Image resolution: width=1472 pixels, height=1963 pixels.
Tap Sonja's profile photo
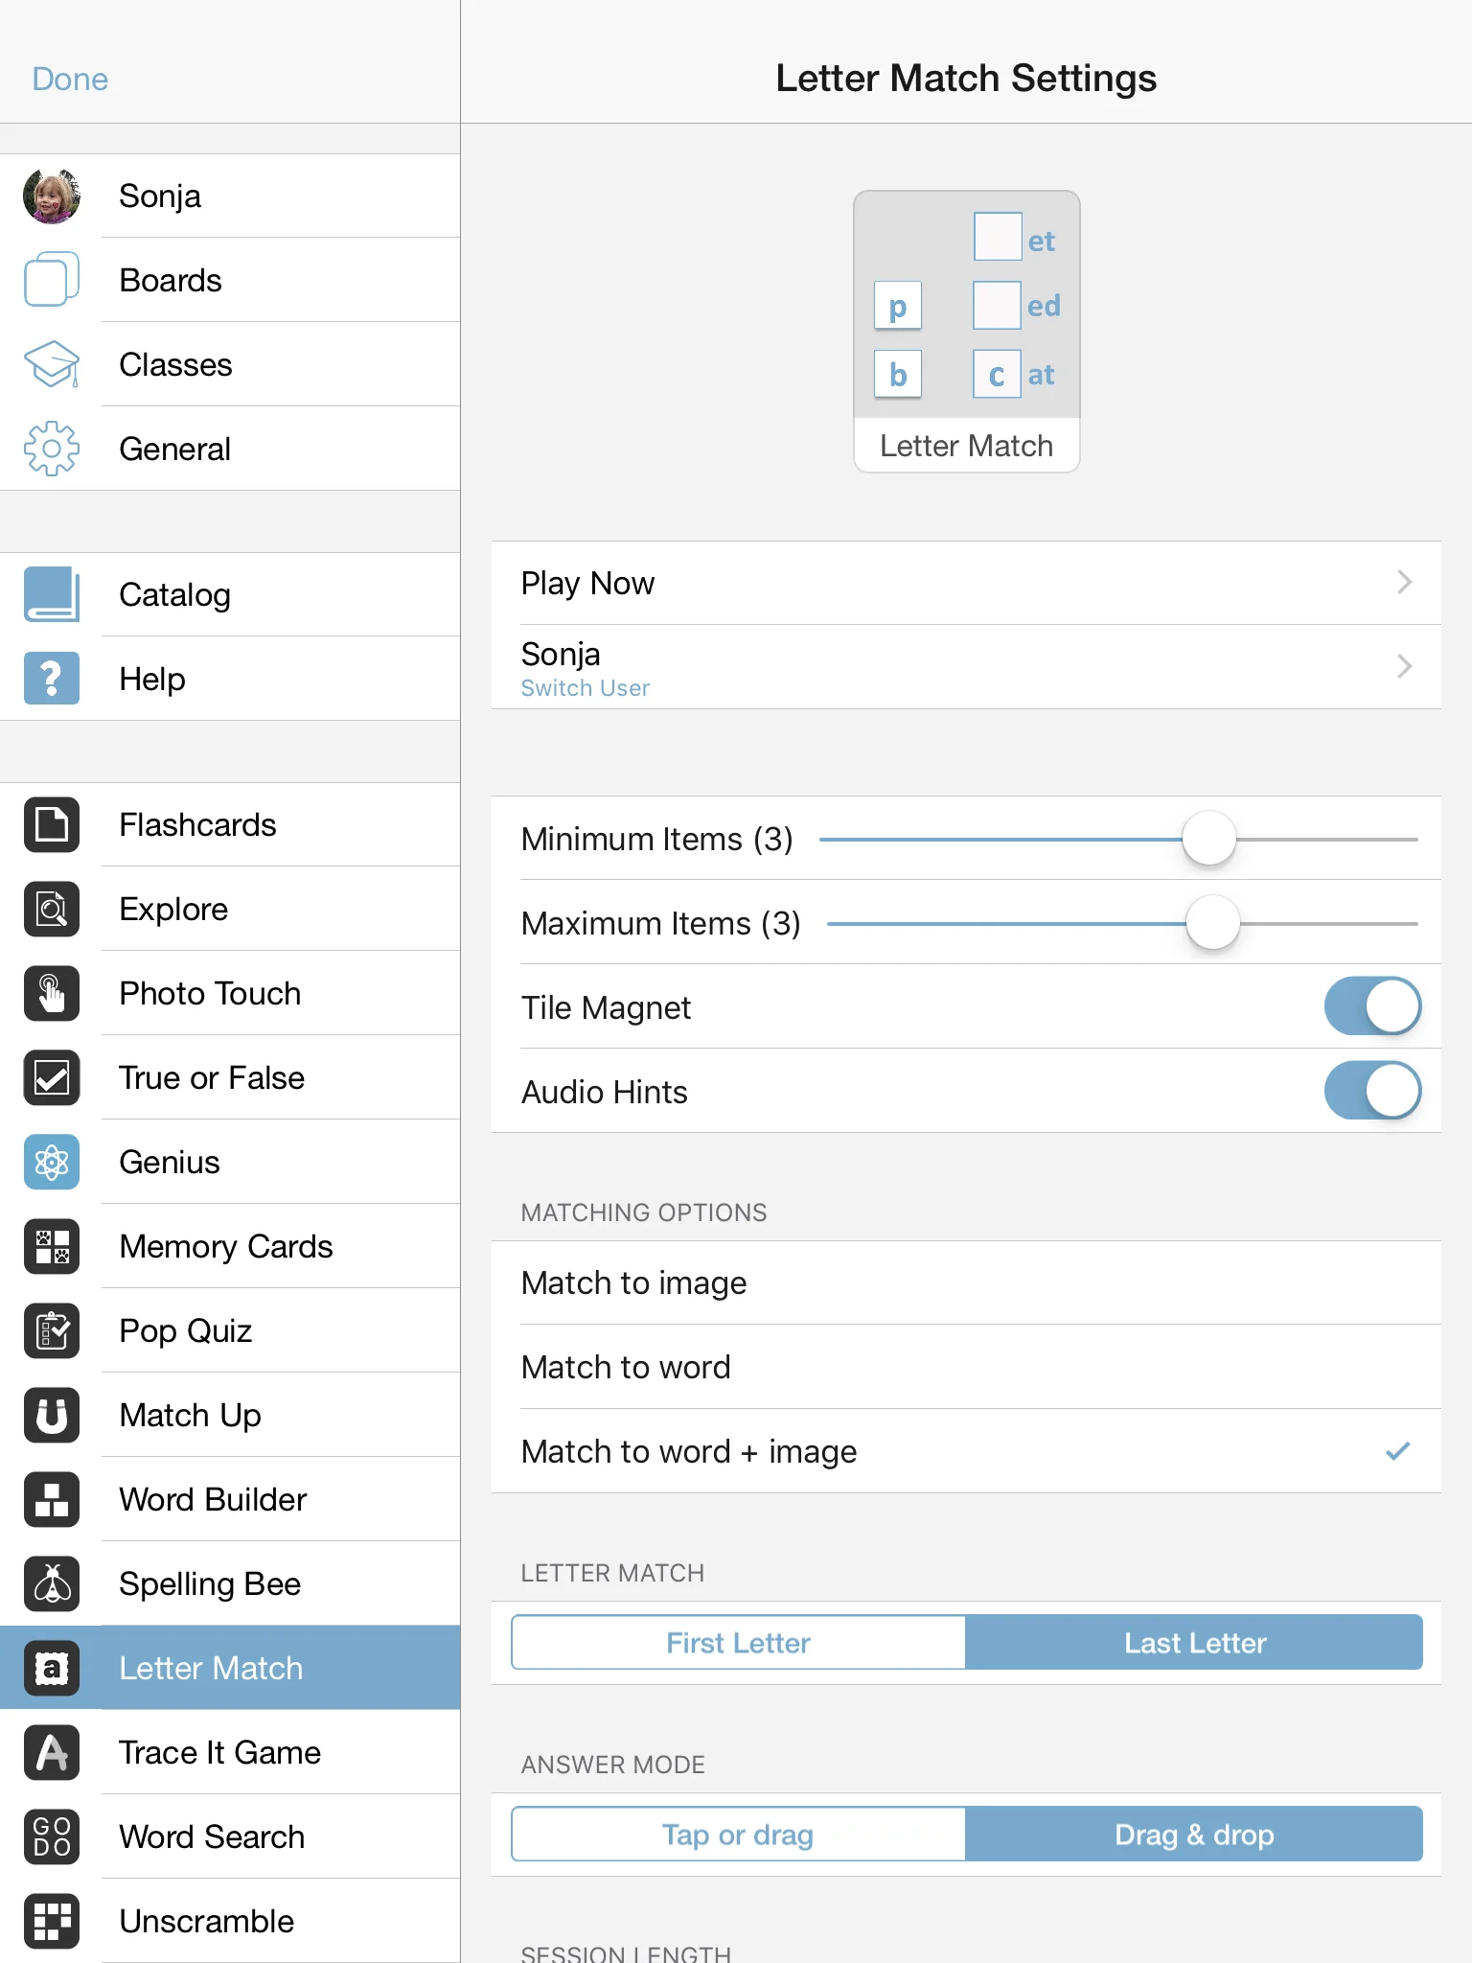pos(52,196)
